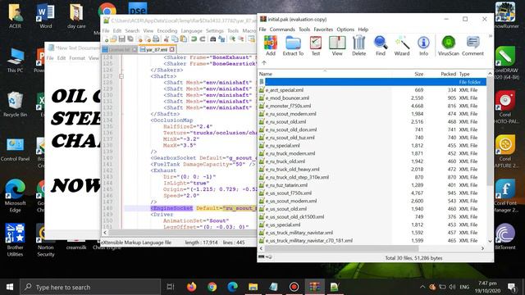Open the Comment tool in WinRAR

click(x=472, y=46)
